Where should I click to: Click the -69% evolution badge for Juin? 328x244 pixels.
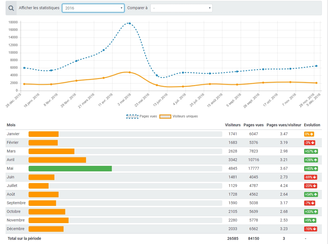tap(311, 177)
